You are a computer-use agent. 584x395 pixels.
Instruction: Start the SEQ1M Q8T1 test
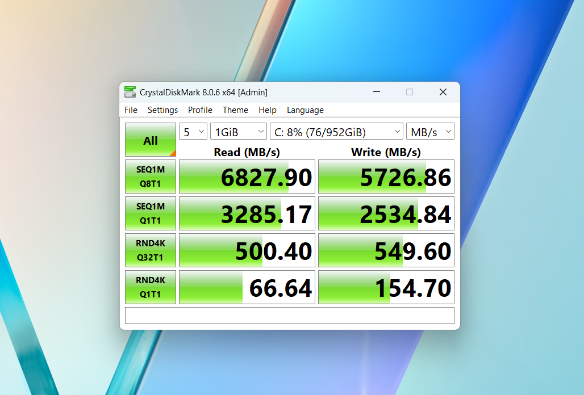(x=151, y=177)
